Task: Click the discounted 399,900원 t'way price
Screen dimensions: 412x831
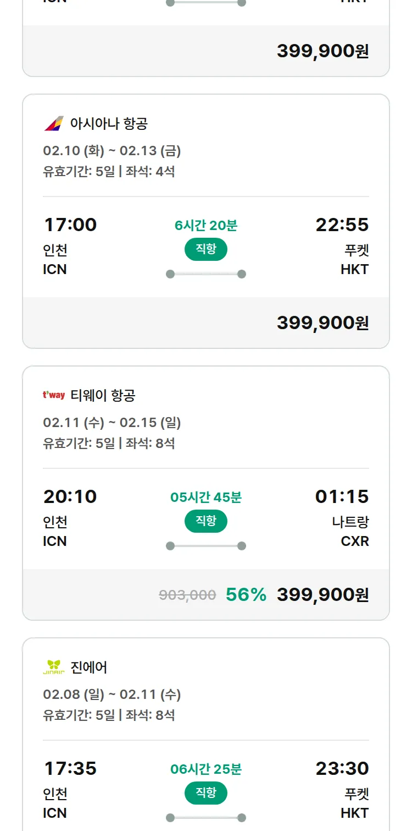Action: click(322, 594)
